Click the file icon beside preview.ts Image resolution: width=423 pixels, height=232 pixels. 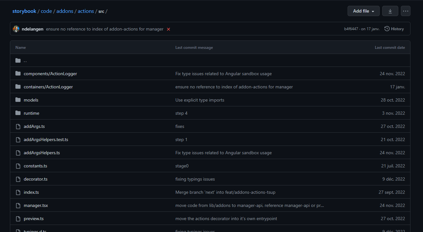point(18,218)
